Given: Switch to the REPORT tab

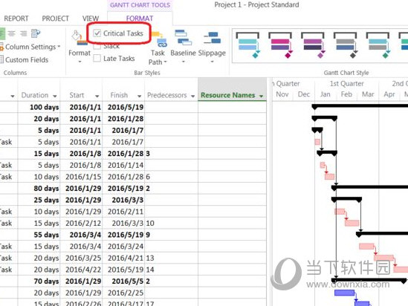Looking at the screenshot, I should click(16, 19).
